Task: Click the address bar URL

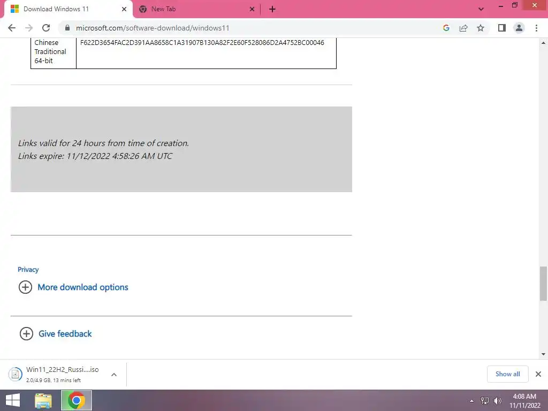Action: click(153, 28)
